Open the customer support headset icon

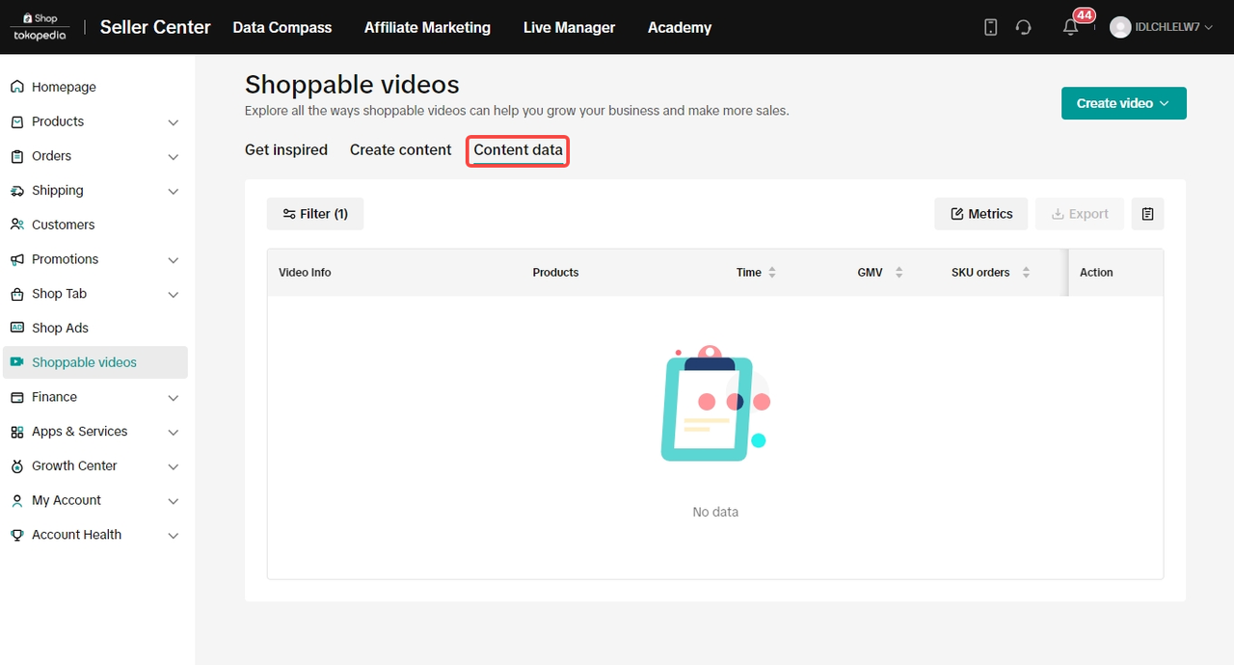coord(1024,27)
